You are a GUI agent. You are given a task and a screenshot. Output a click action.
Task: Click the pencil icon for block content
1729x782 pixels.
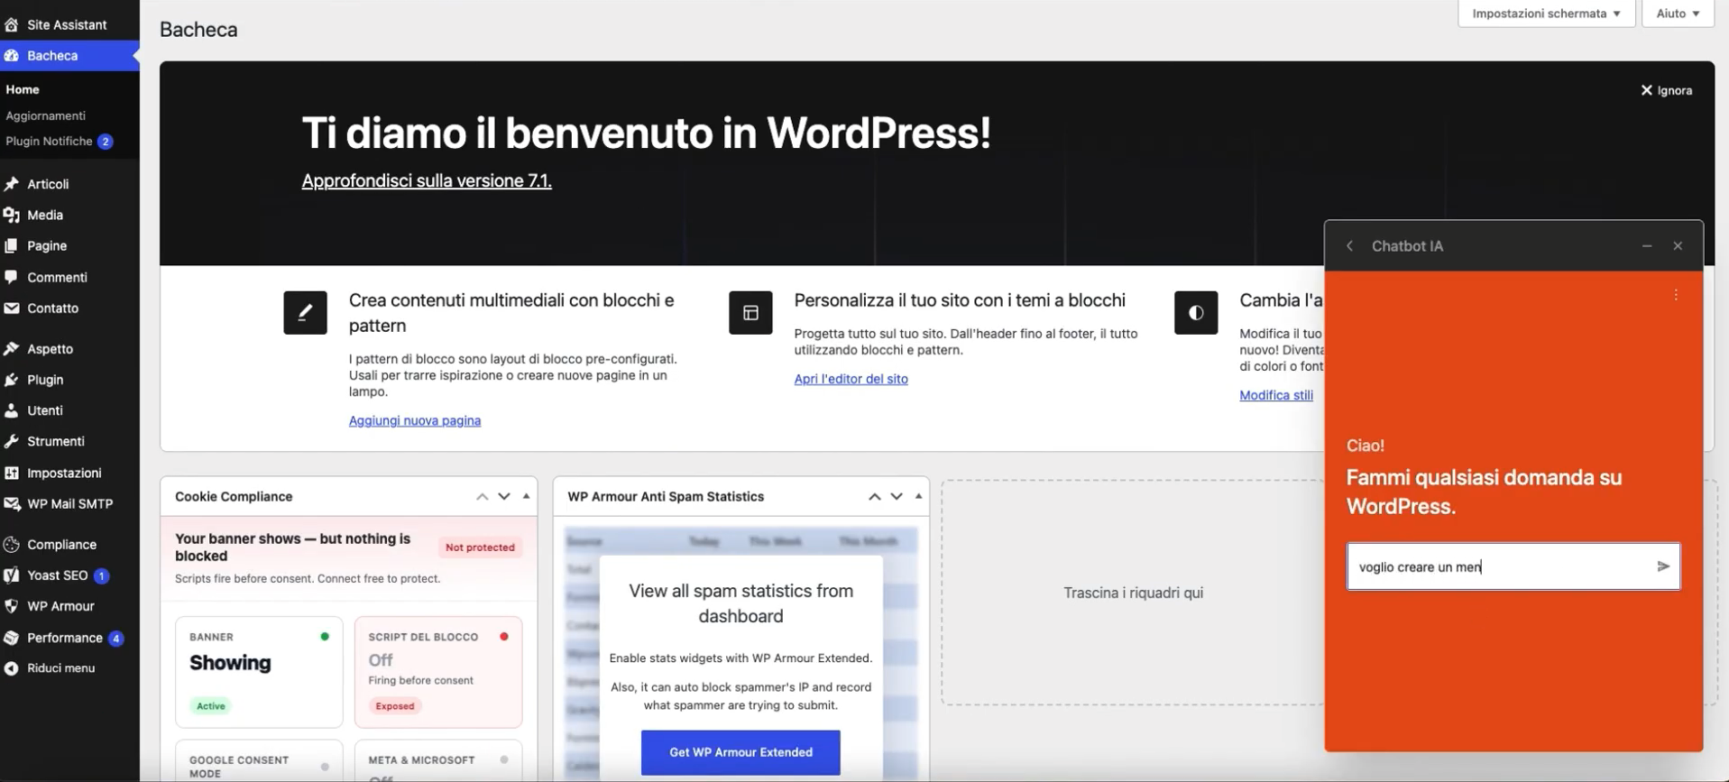pyautogui.click(x=305, y=313)
